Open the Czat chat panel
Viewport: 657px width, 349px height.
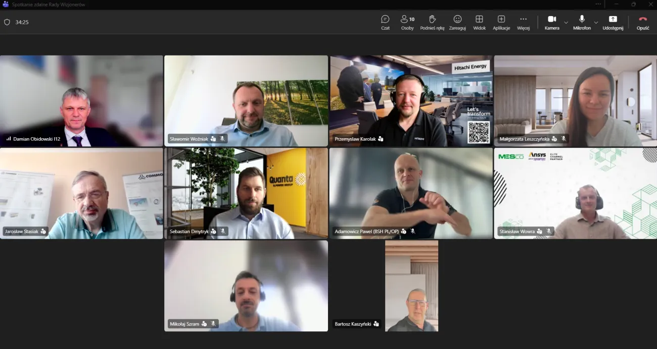coord(385,22)
